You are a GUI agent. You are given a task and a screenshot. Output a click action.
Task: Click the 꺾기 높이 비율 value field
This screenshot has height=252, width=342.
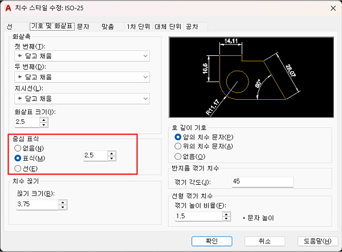click(x=198, y=217)
